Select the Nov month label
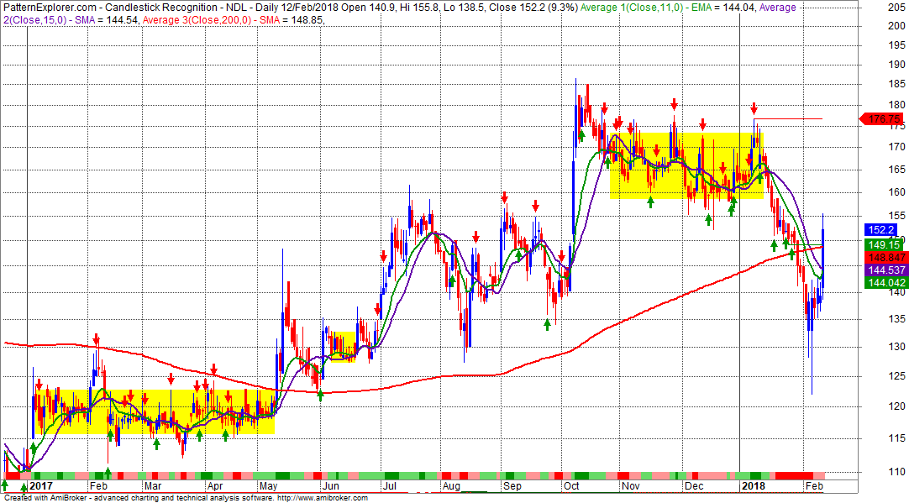 [x=630, y=486]
